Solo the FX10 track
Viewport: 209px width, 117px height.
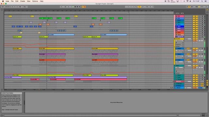click(200, 20)
